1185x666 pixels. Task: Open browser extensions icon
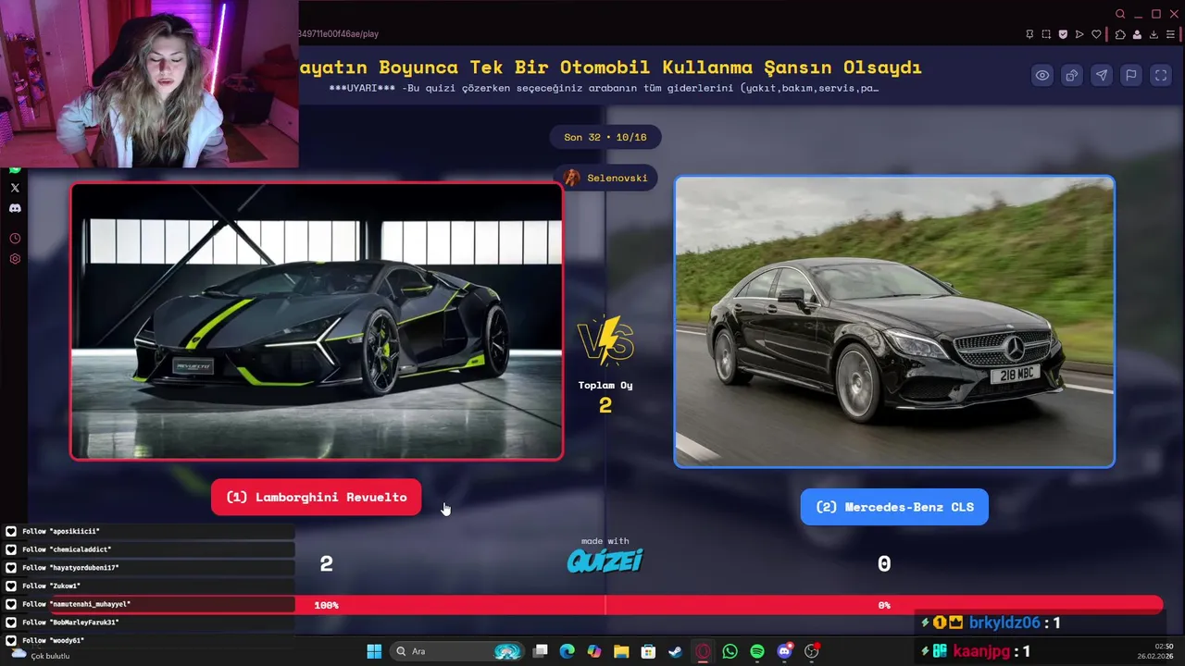pyautogui.click(x=1120, y=34)
